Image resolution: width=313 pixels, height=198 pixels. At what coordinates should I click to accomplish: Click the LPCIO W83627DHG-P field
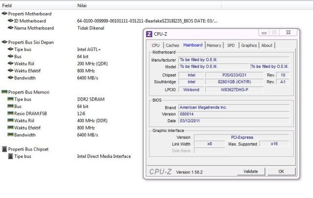(x=234, y=89)
